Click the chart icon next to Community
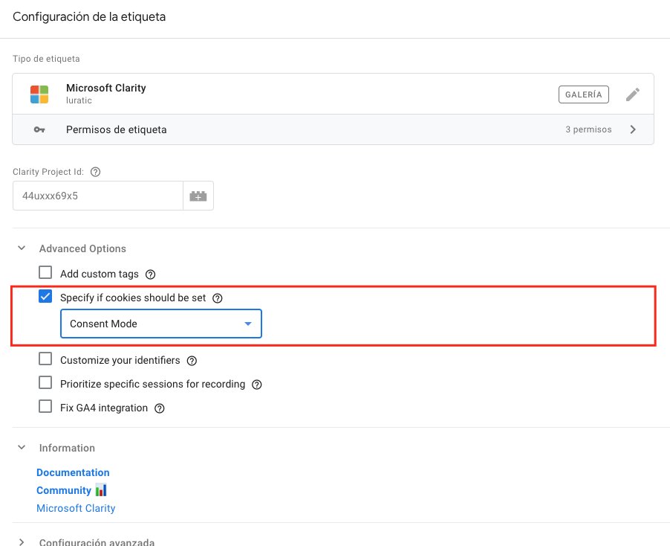The image size is (670, 546). 101,490
